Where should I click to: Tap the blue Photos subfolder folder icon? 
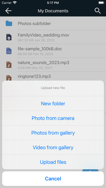pyautogui.click(x=9, y=23)
